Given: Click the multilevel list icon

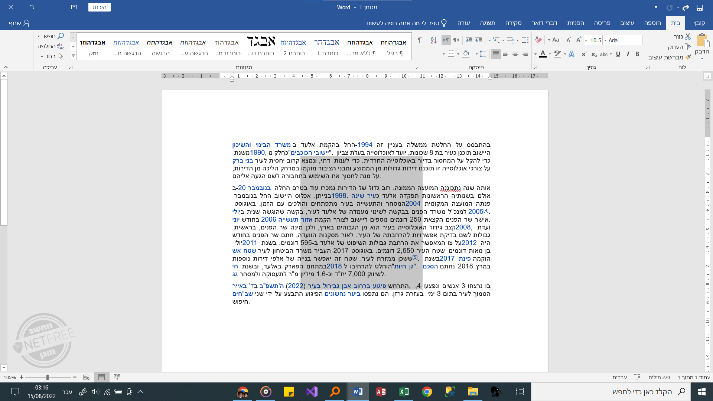Looking at the screenshot, I should 496,40.
